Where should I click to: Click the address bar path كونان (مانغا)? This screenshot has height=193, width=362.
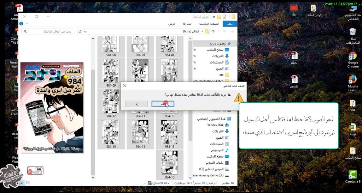click(x=191, y=31)
